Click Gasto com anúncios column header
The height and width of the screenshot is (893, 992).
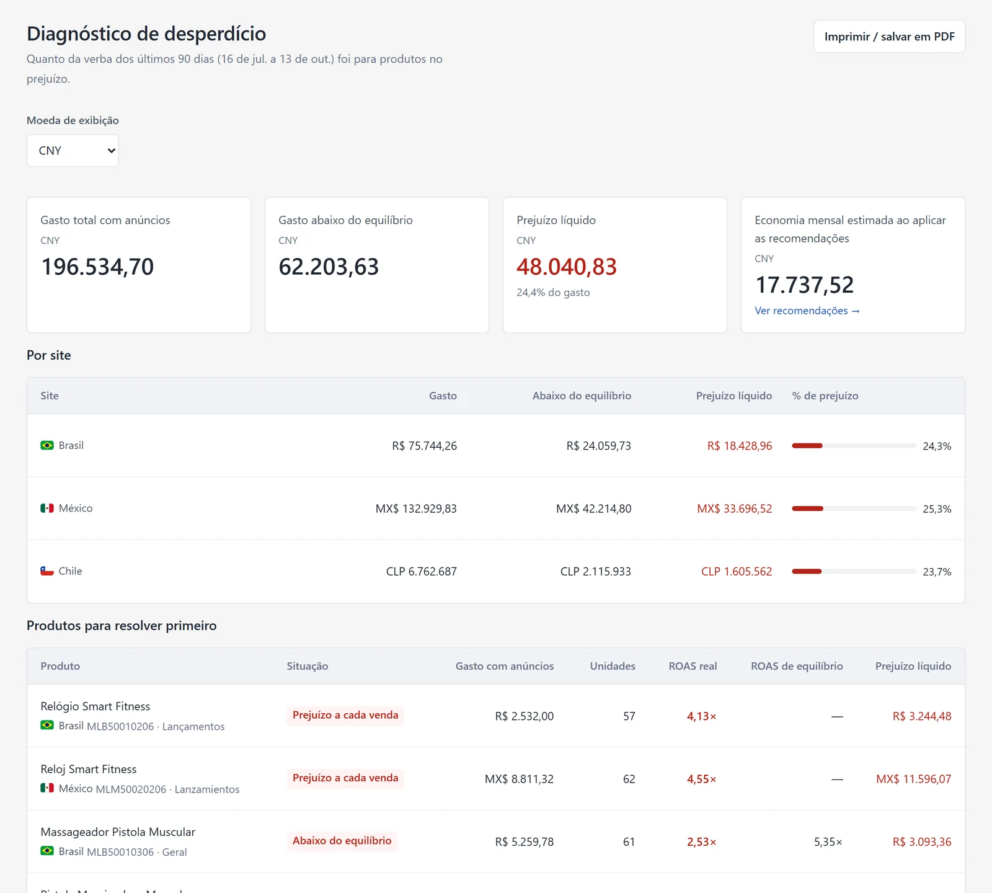click(505, 666)
